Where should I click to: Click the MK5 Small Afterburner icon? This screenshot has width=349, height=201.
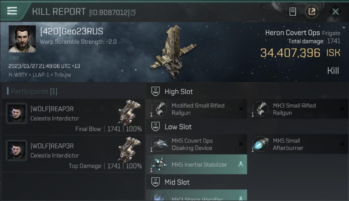point(260,144)
